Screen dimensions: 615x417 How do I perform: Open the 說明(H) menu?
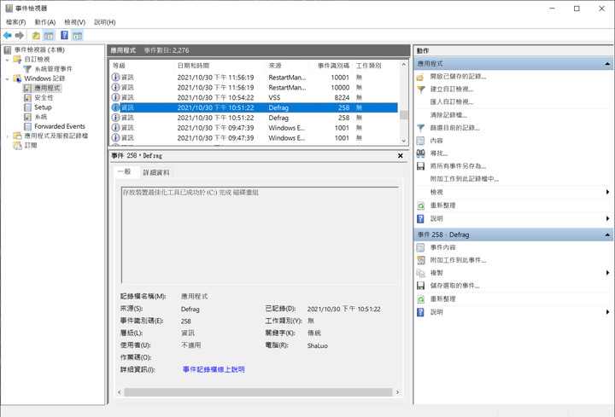point(105,22)
